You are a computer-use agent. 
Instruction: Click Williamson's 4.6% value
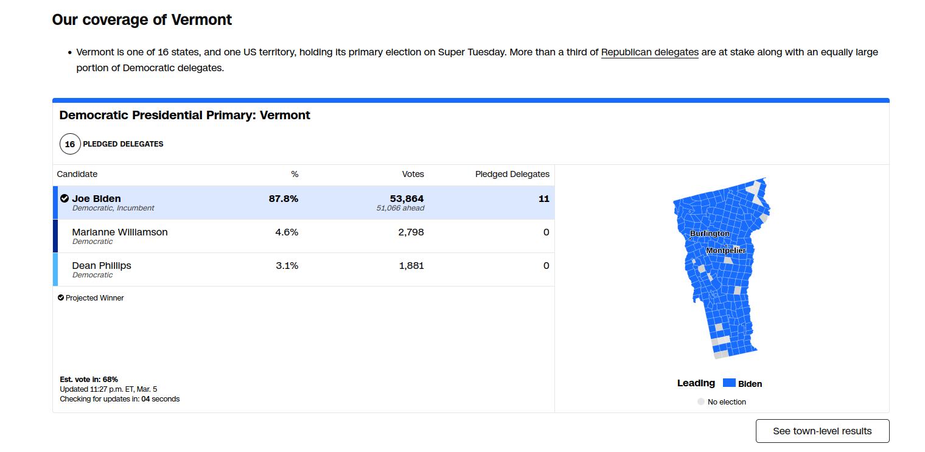coord(287,232)
